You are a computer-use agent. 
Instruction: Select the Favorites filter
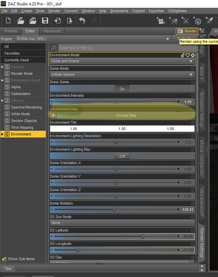[x=23, y=53]
